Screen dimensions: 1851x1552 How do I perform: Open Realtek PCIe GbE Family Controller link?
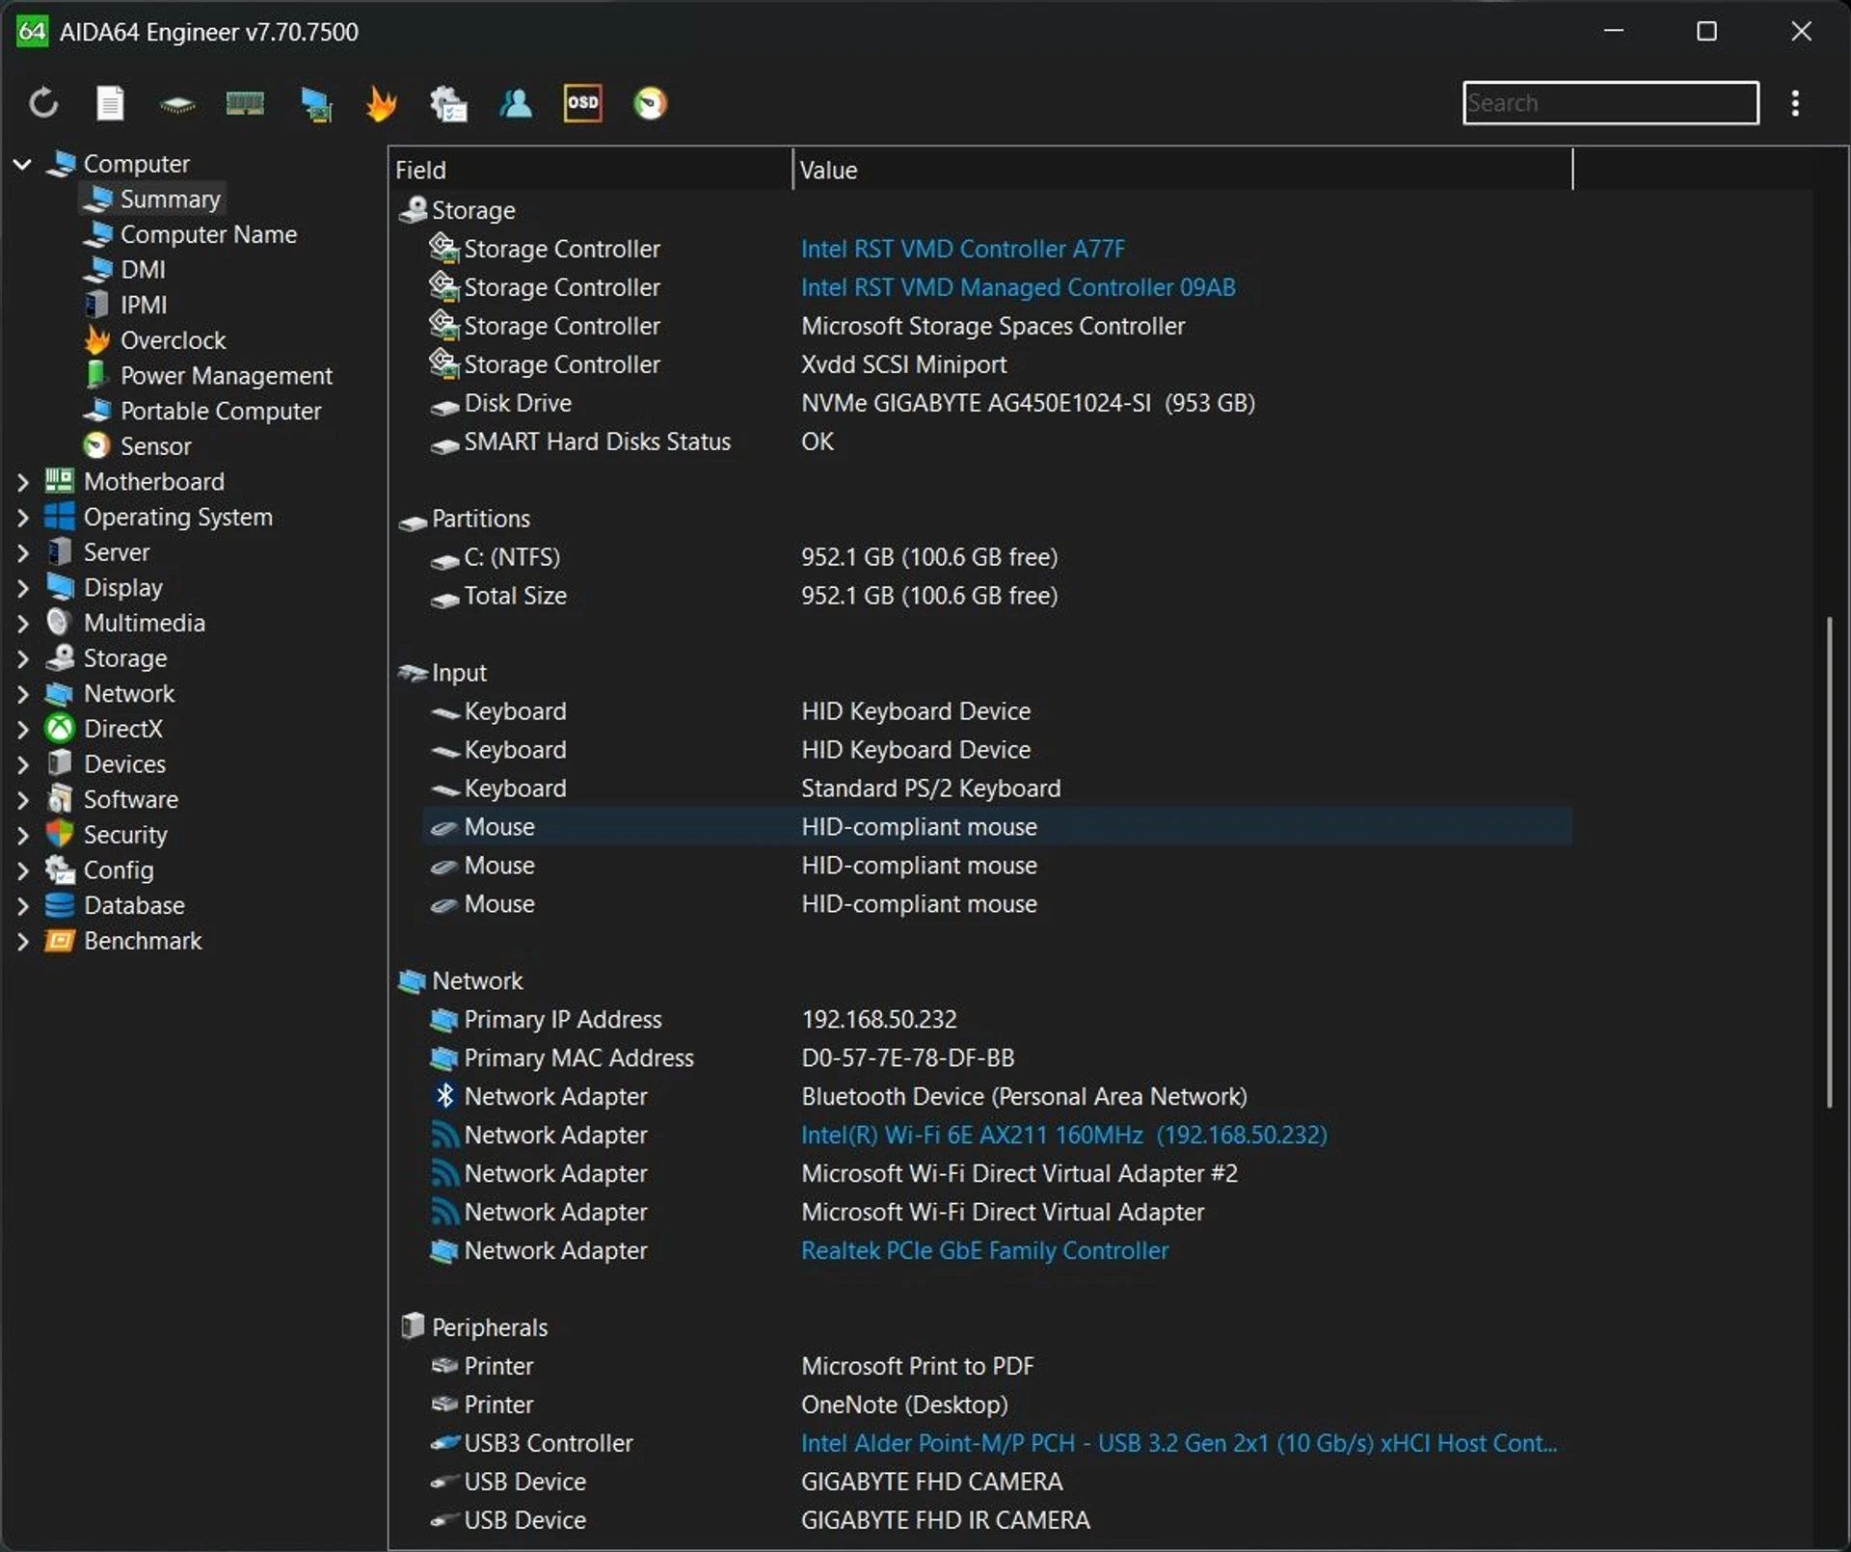pos(984,1250)
